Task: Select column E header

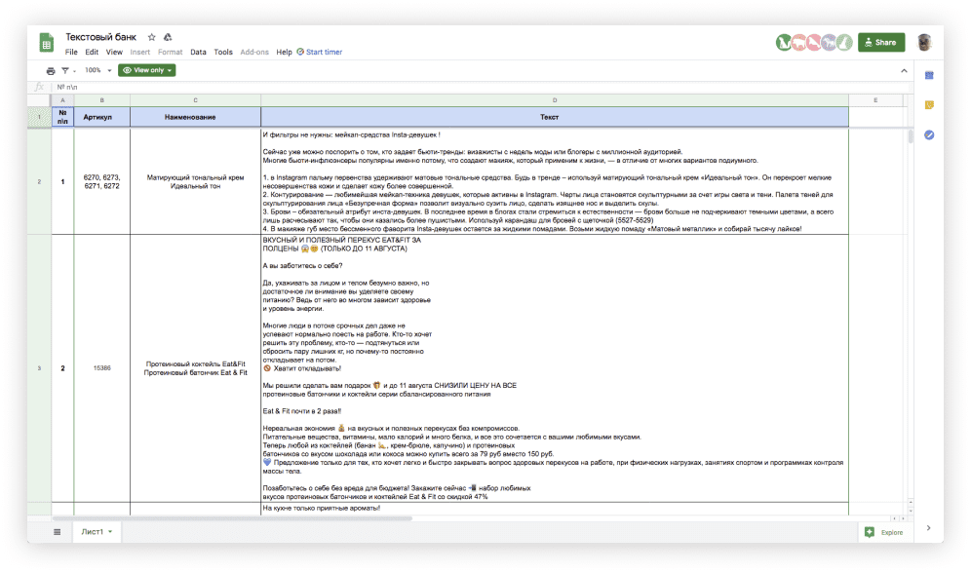Action: 875,100
